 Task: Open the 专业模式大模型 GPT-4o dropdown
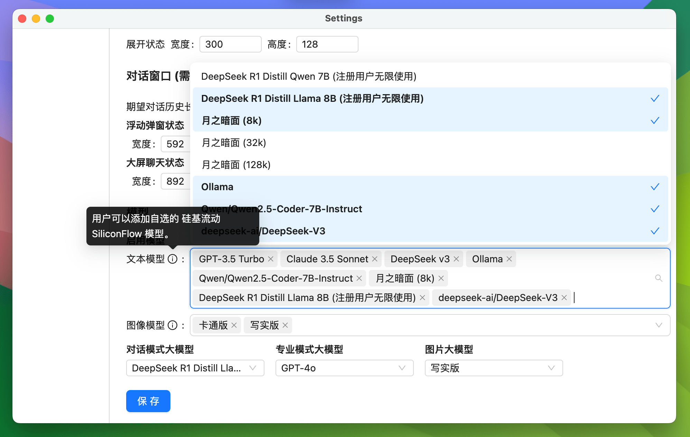click(345, 368)
